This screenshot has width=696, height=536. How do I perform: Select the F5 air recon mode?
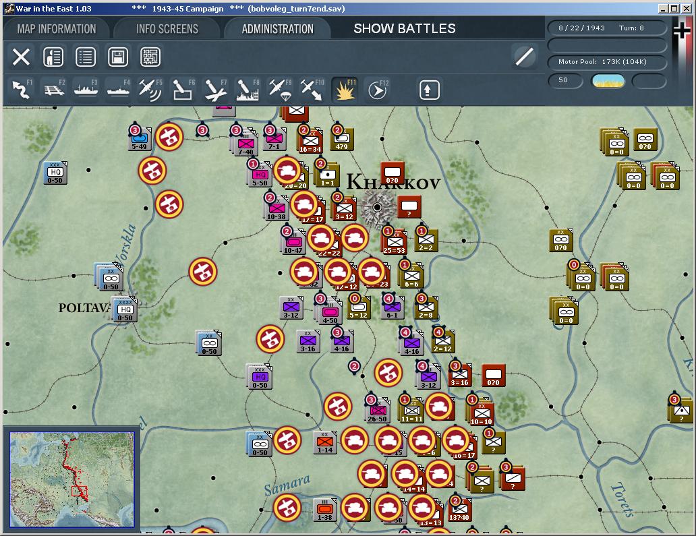point(150,89)
